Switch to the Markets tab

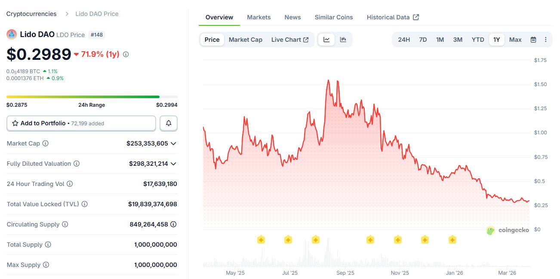pyautogui.click(x=258, y=17)
